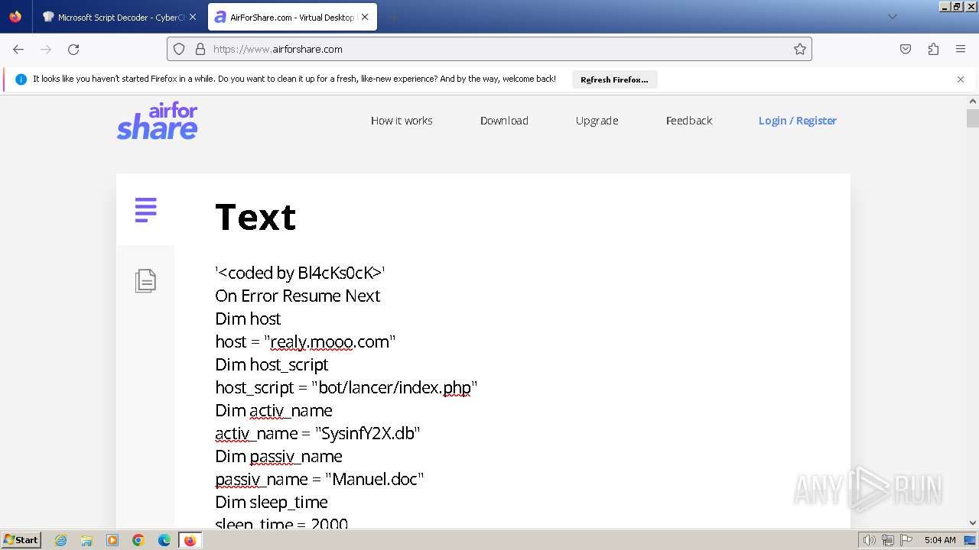Click the tracking protection shield icon
Viewport: 979px width, 550px height.
[x=179, y=49]
